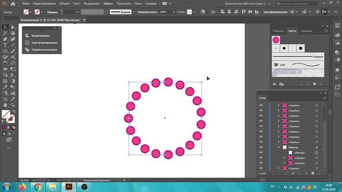Select the Direct Selection (white arrow) tool
This screenshot has width=342, height=192.
(x=13, y=27)
